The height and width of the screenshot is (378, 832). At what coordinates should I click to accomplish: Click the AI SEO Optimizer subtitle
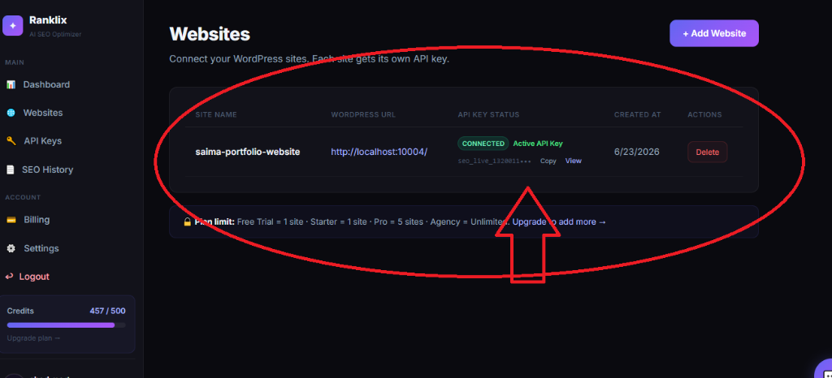[x=55, y=34]
